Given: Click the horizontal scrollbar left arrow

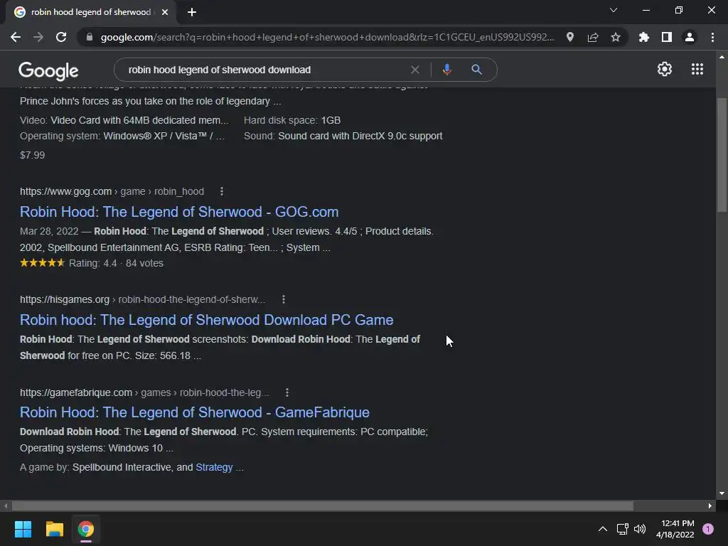Looking at the screenshot, I should (6, 505).
